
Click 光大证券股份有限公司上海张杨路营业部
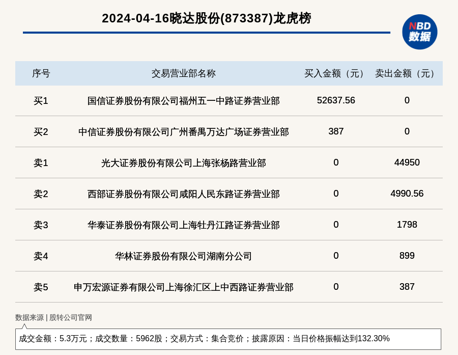183,163
